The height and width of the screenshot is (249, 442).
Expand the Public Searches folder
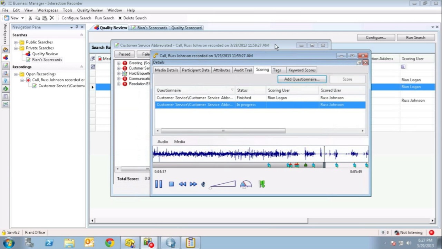coord(16,42)
